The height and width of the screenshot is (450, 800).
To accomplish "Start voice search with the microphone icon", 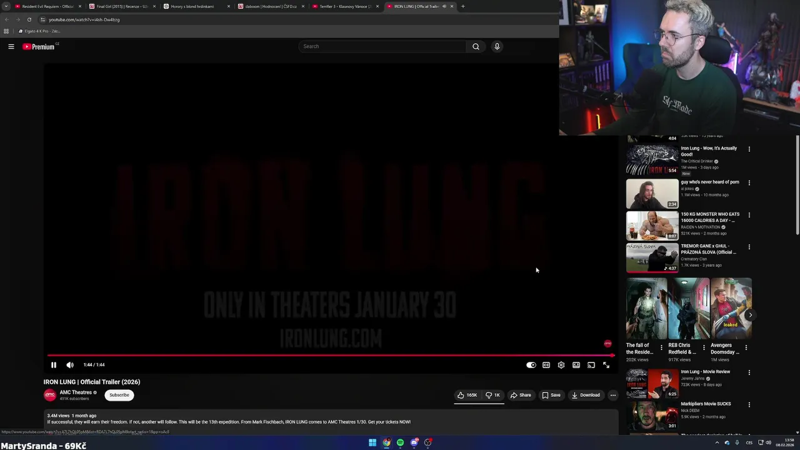I will 497,46.
